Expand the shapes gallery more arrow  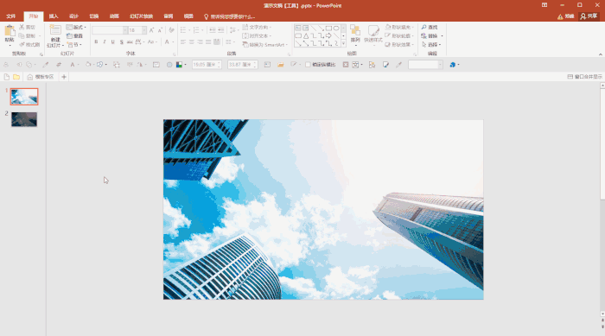[343, 43]
